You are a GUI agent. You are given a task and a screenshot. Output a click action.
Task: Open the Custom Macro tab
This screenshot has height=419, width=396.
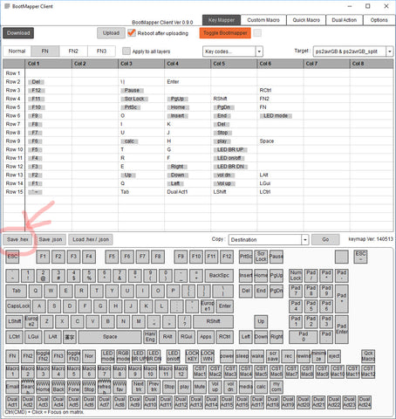point(263,20)
